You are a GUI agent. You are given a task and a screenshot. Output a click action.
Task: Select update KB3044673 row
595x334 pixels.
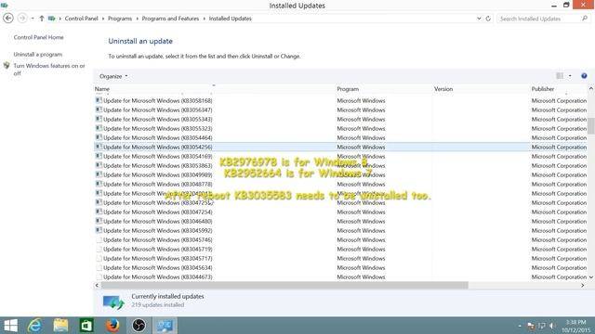pyautogui.click(x=340, y=276)
